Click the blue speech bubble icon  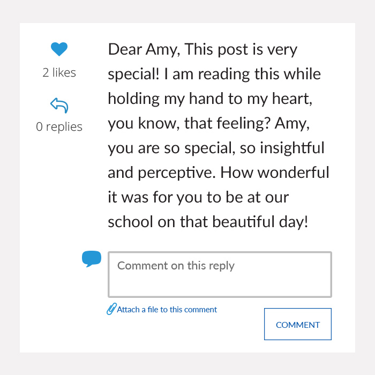tap(92, 259)
